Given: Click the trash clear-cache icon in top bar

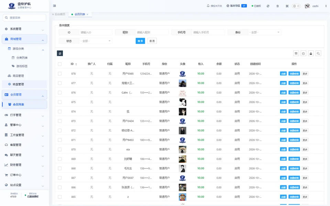Looking at the screenshot, I should pyautogui.click(x=278, y=6).
